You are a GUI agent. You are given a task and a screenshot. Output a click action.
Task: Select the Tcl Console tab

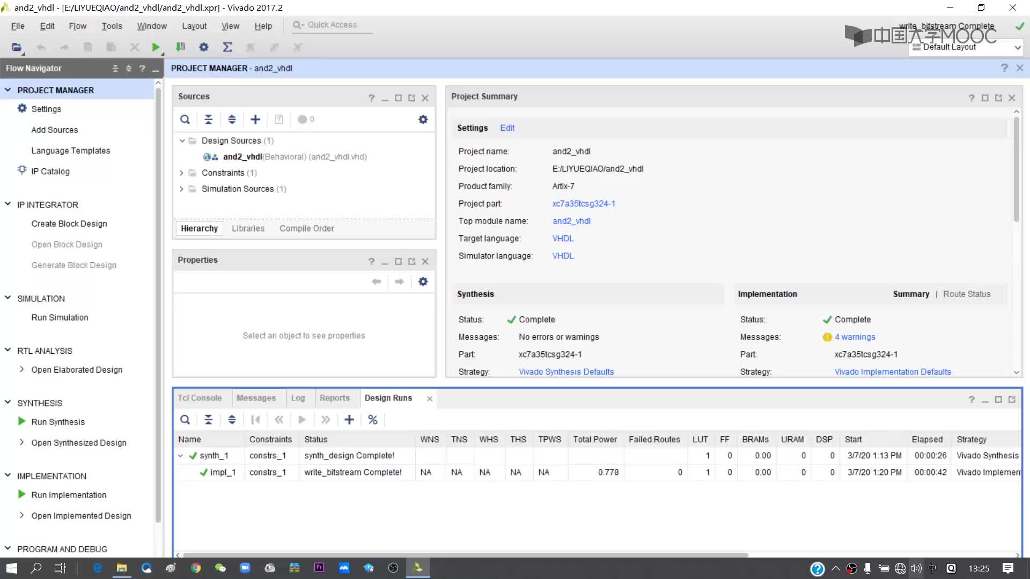(x=200, y=397)
